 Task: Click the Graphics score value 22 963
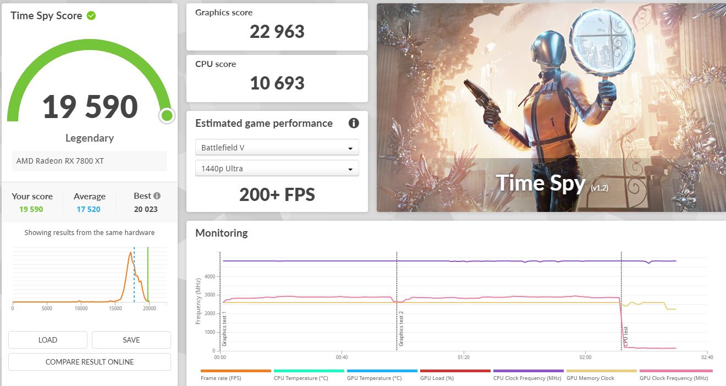[x=277, y=31]
